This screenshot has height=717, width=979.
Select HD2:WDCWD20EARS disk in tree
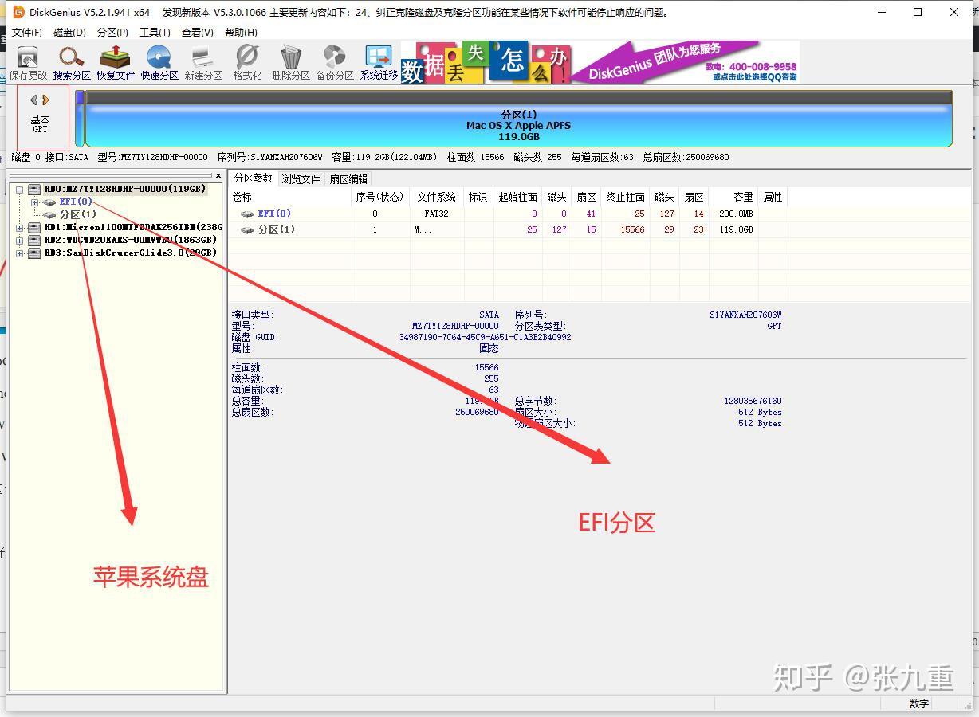click(130, 240)
